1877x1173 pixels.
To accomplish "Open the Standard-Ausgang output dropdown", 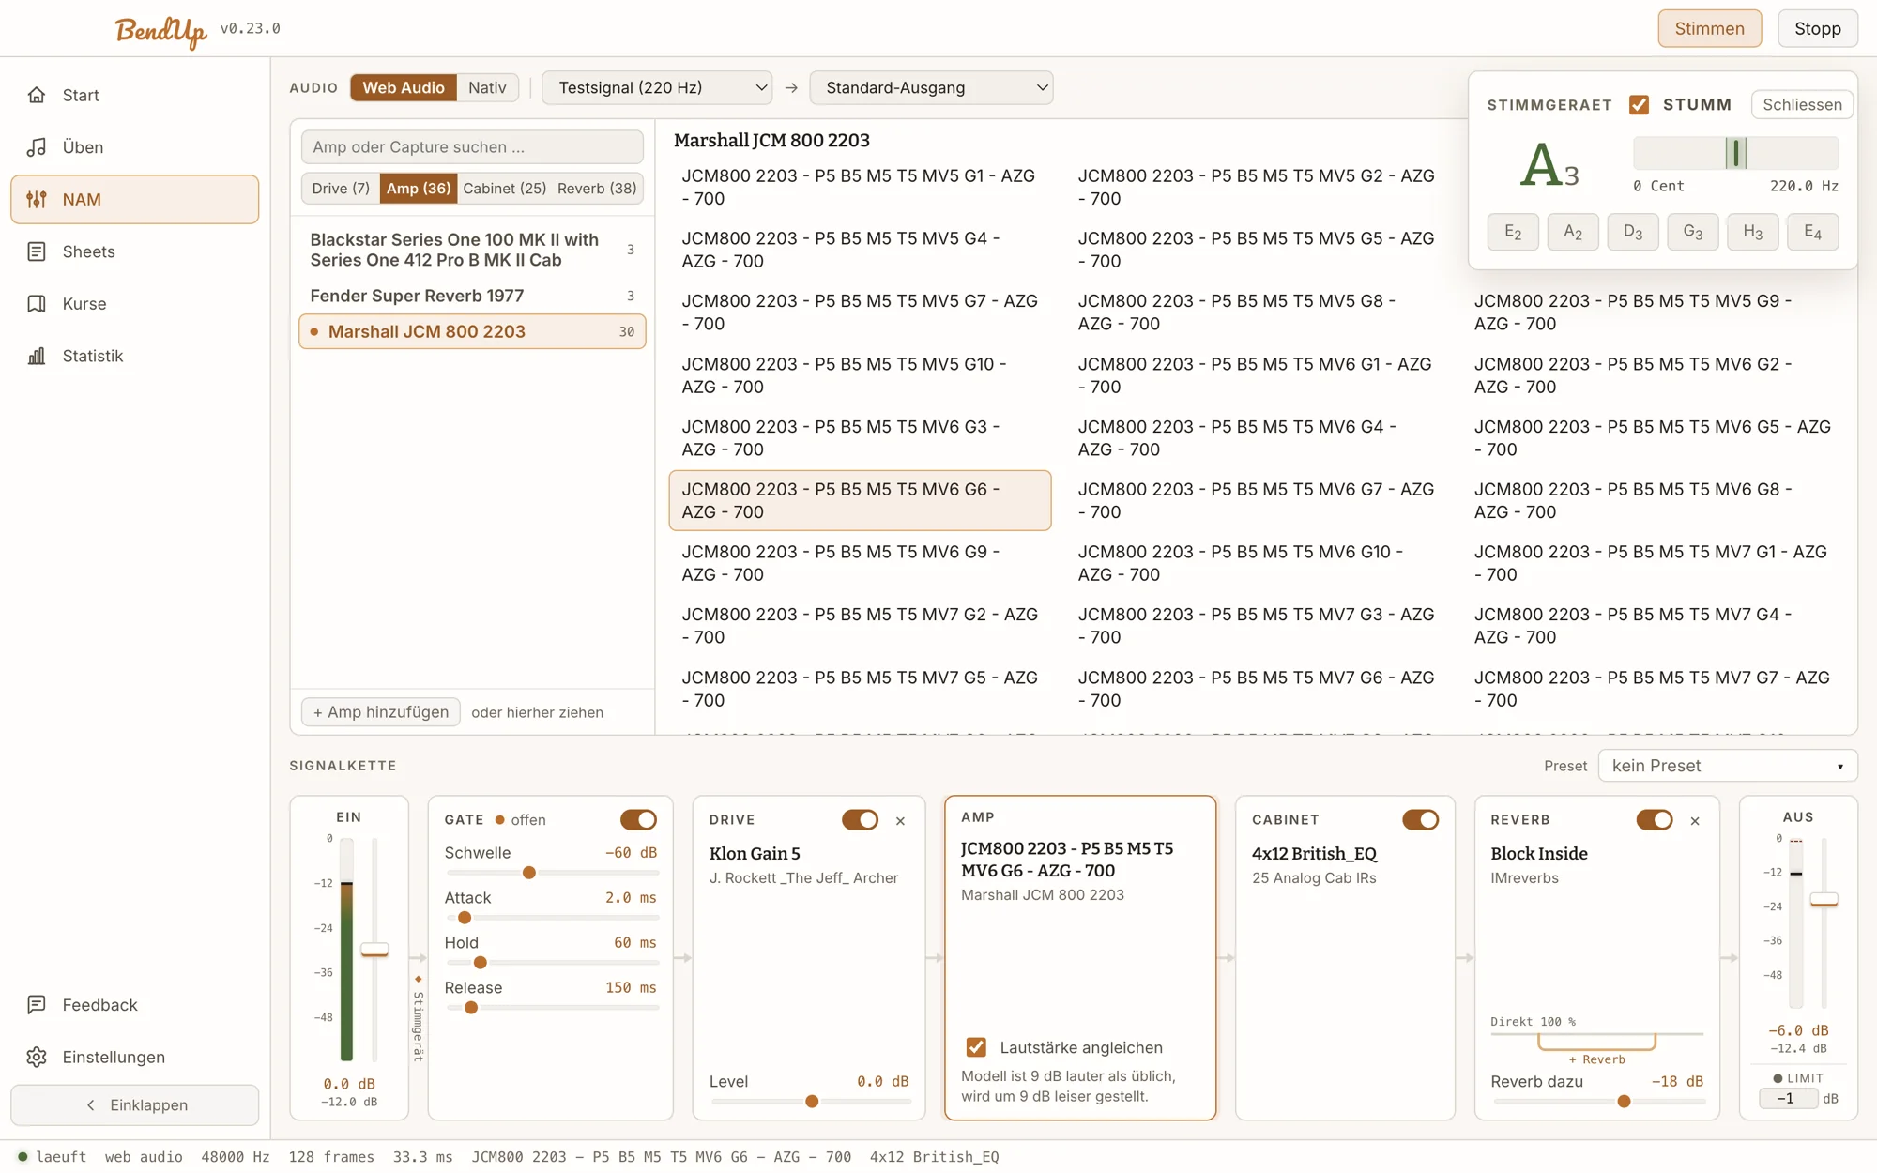I will pyautogui.click(x=931, y=87).
